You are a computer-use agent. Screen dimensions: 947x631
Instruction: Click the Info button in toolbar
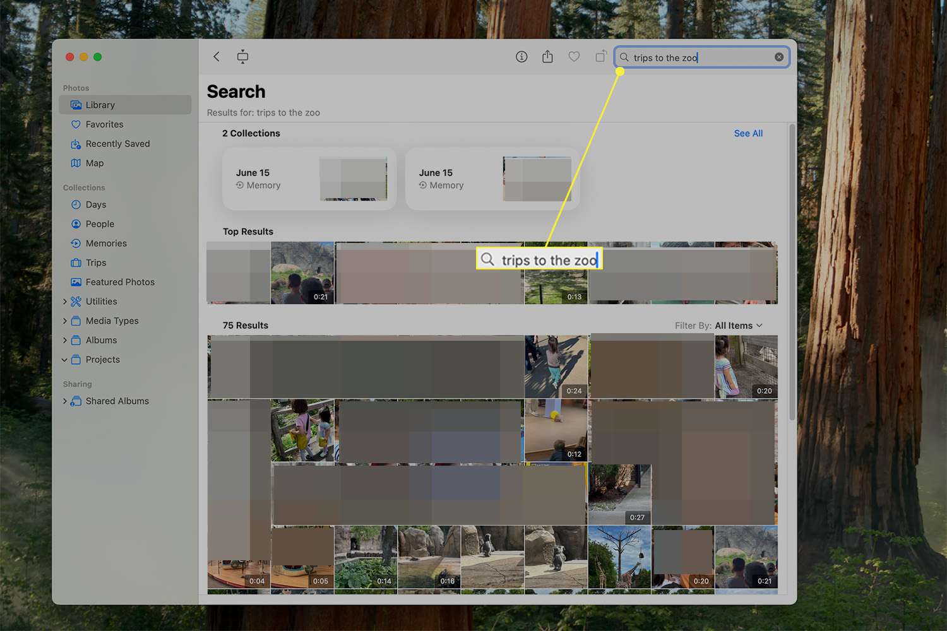click(x=521, y=57)
